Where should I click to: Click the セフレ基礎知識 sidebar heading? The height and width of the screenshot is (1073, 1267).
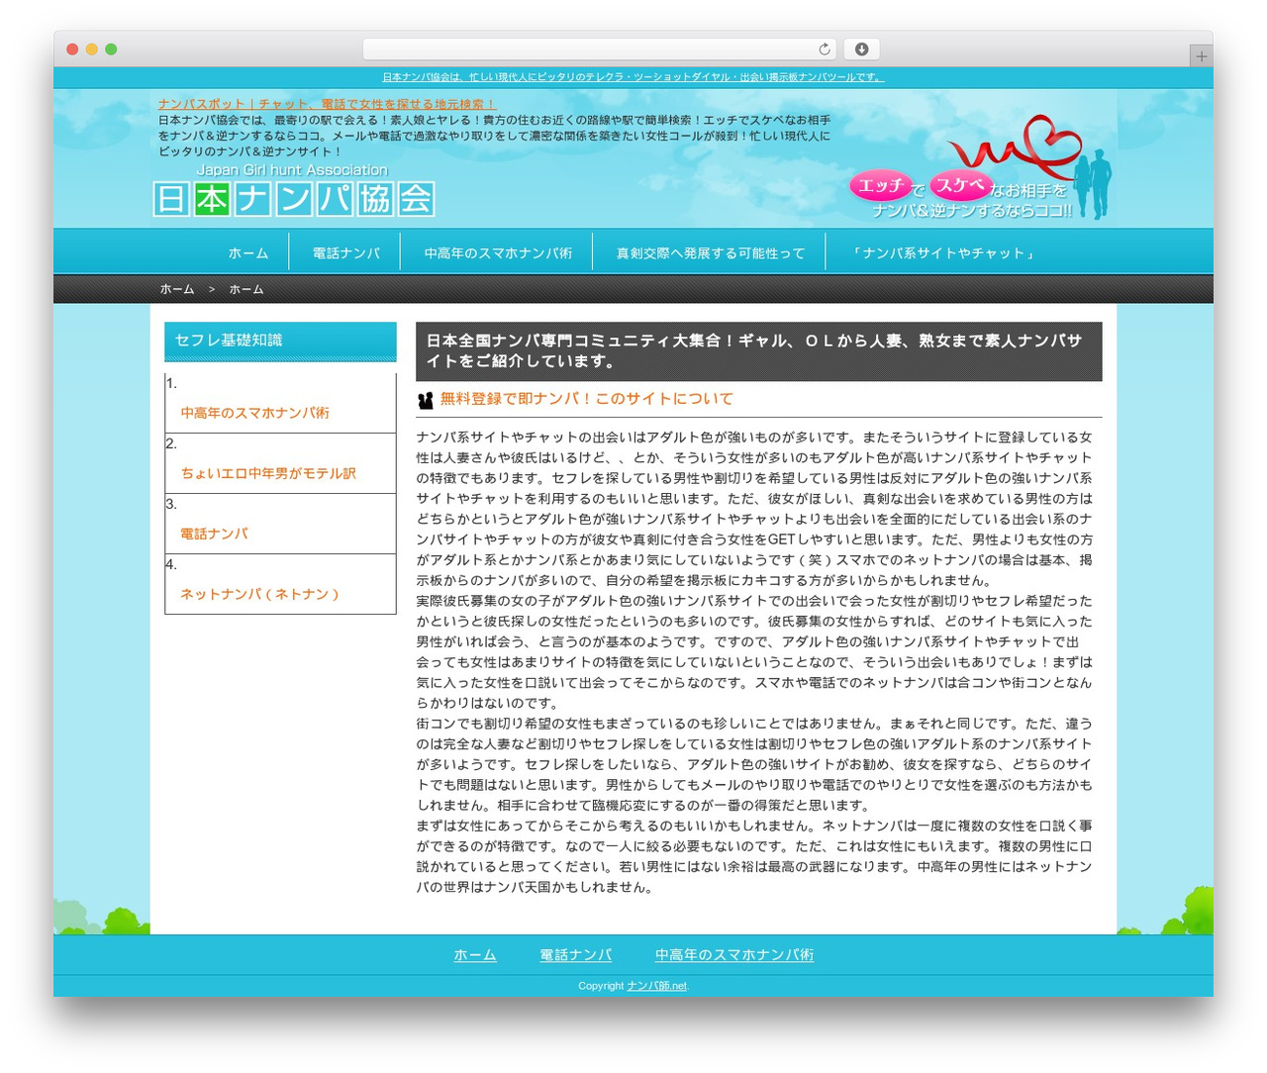click(x=280, y=341)
